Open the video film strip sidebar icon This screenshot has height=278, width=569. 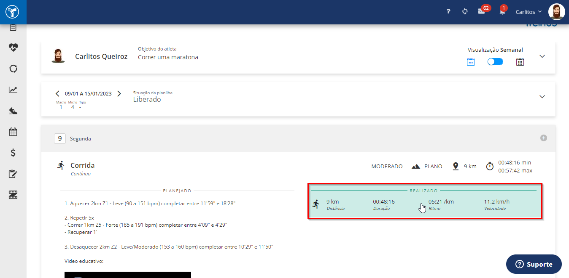[13, 195]
